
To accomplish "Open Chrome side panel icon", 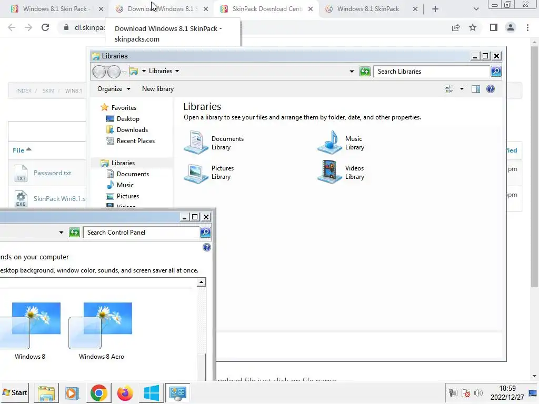I will (x=494, y=27).
